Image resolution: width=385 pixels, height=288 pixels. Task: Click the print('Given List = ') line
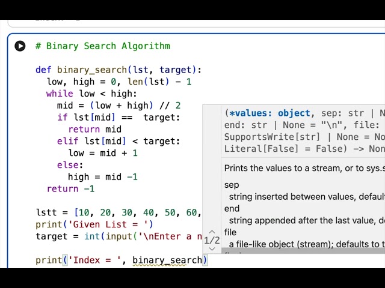coord(94,224)
